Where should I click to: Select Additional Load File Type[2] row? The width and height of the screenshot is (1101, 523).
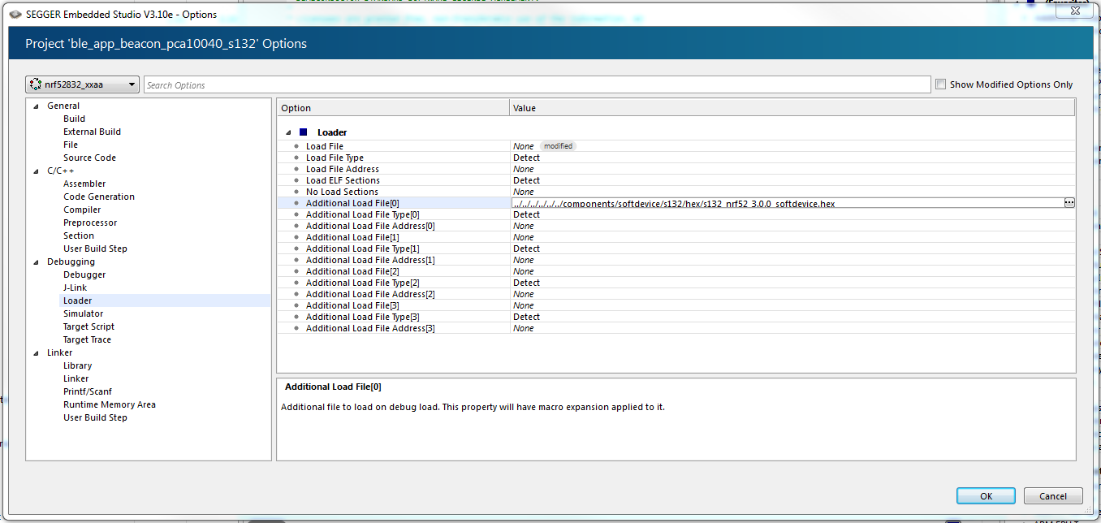tap(676, 283)
